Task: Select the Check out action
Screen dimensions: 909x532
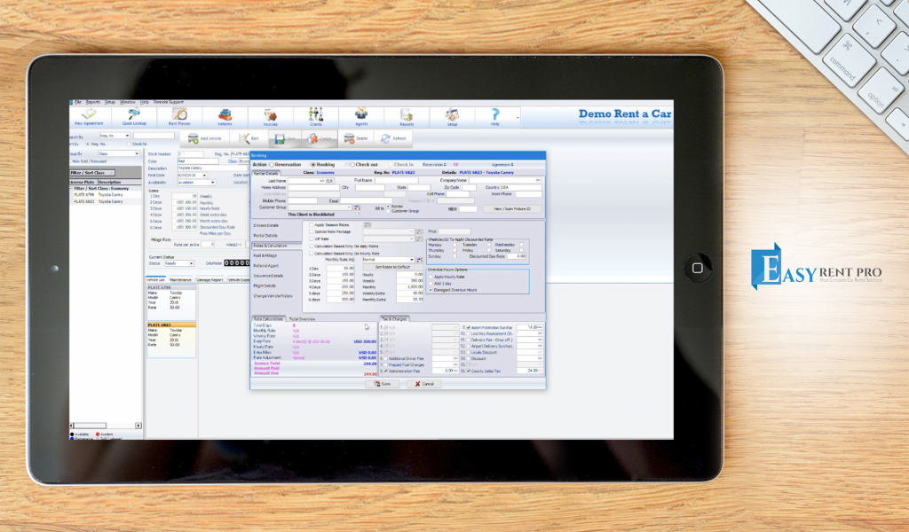Action: (354, 164)
